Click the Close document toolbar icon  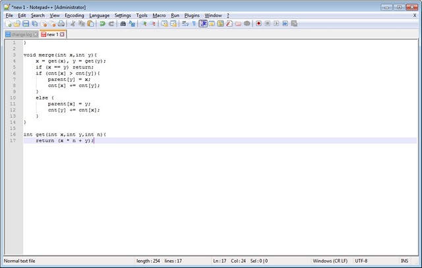(44, 24)
